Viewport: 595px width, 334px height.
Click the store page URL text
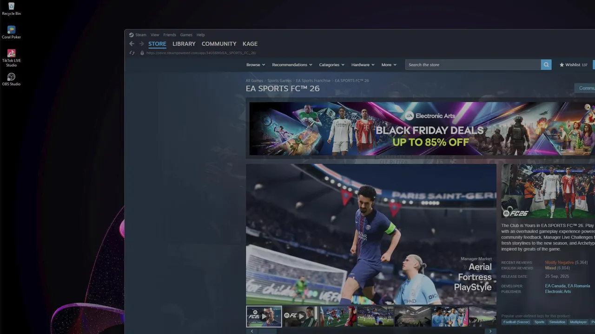201,53
